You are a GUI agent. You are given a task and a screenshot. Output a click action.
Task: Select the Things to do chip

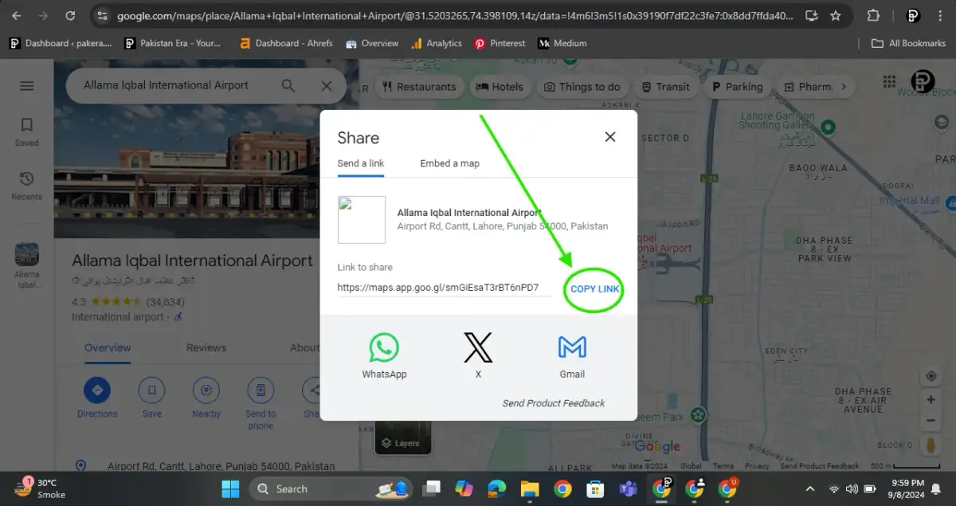click(582, 87)
